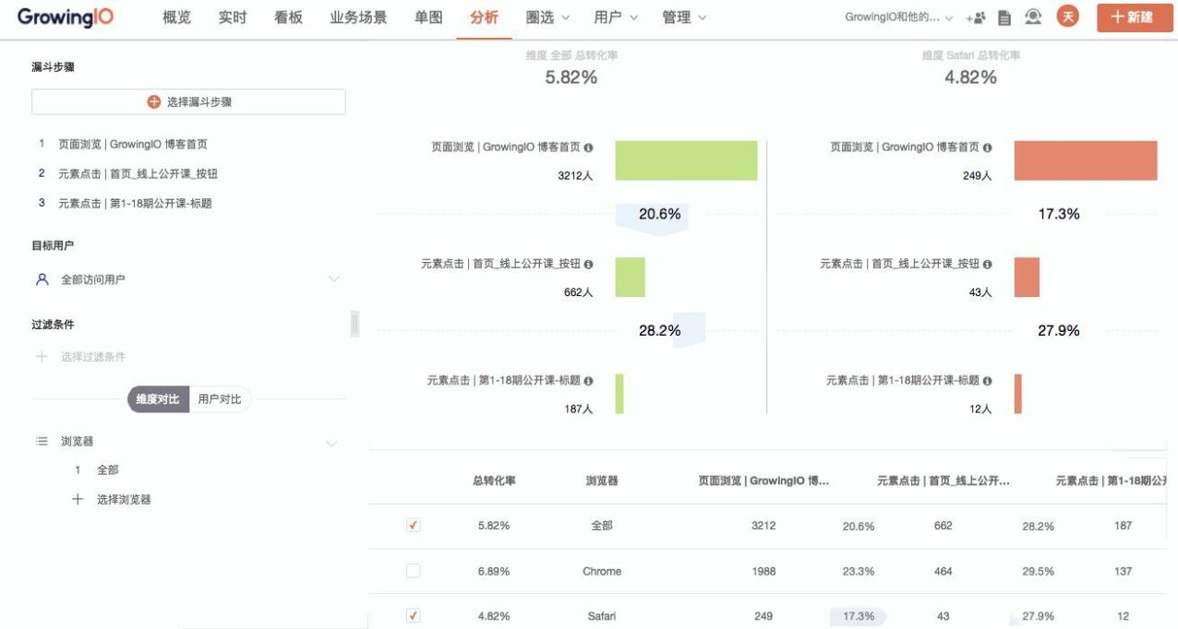Click the user icon beside 全部访问用户
Image resolution: width=1178 pixels, height=629 pixels.
pos(42,279)
